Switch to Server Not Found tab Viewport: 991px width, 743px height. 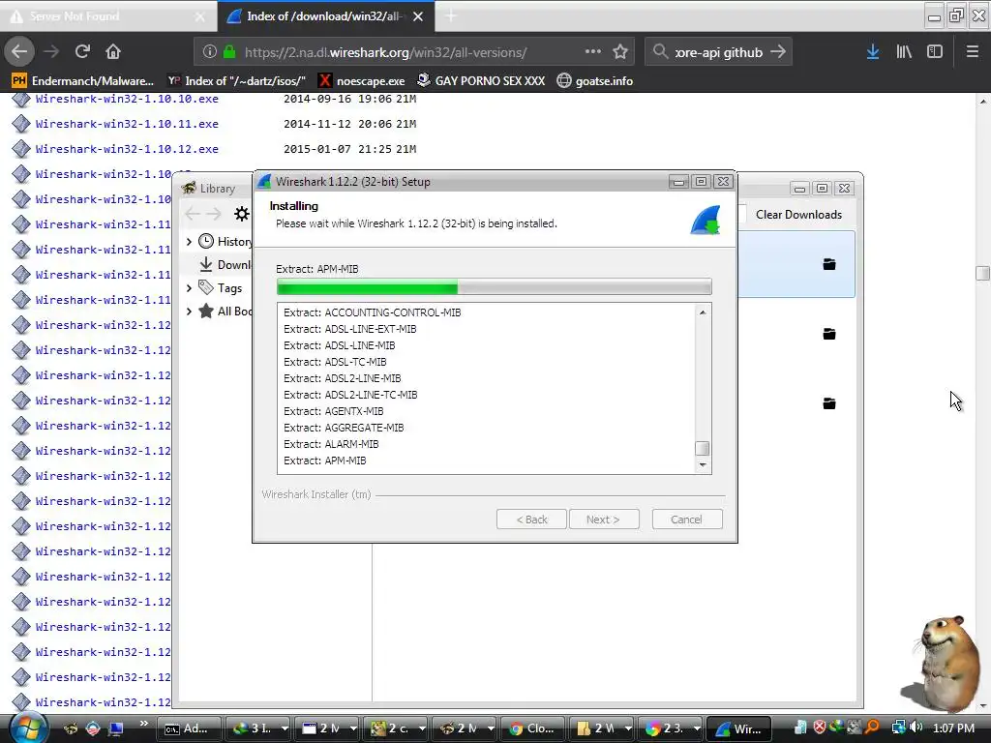pyautogui.click(x=107, y=15)
